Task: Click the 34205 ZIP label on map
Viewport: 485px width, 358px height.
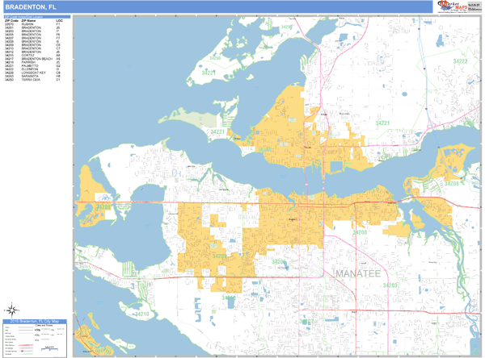Action: click(x=278, y=262)
